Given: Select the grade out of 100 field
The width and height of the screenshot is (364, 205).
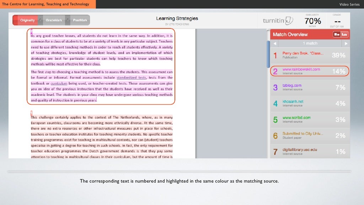Looking at the screenshot, I should (337, 22).
